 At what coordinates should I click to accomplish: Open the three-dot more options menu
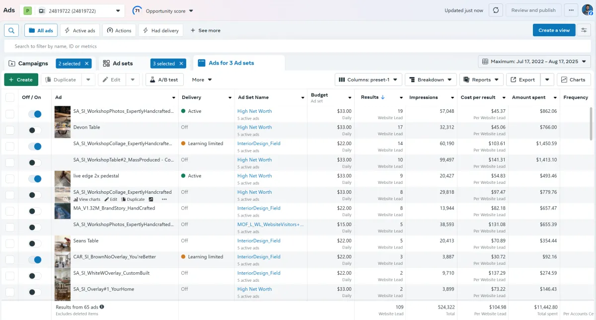point(572,10)
